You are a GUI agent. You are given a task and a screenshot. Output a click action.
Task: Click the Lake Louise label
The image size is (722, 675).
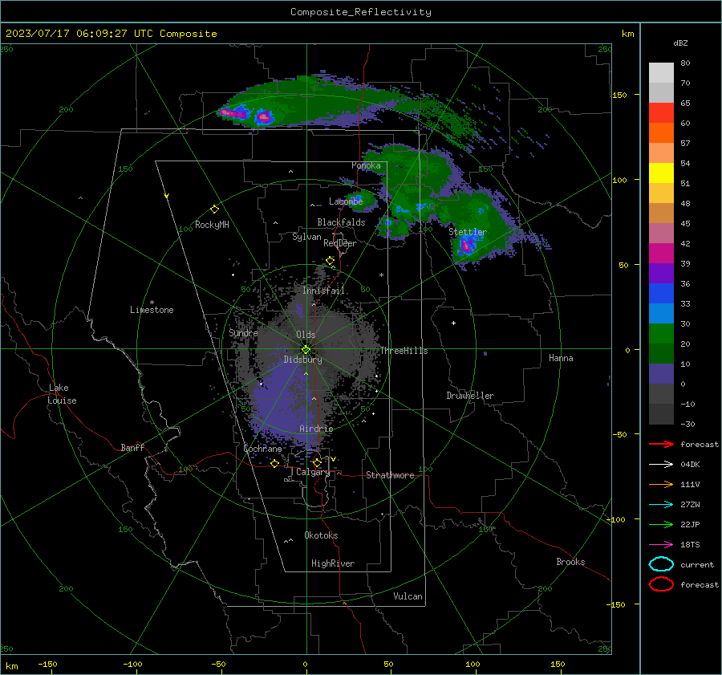(x=62, y=394)
